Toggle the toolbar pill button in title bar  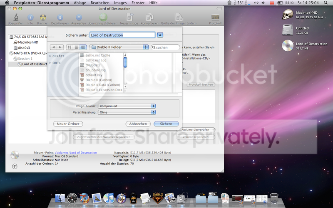click(x=219, y=8)
